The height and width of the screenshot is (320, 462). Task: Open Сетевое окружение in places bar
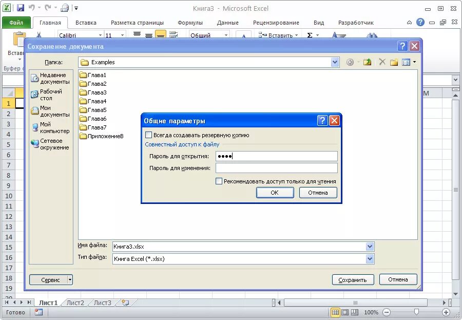tap(50, 144)
